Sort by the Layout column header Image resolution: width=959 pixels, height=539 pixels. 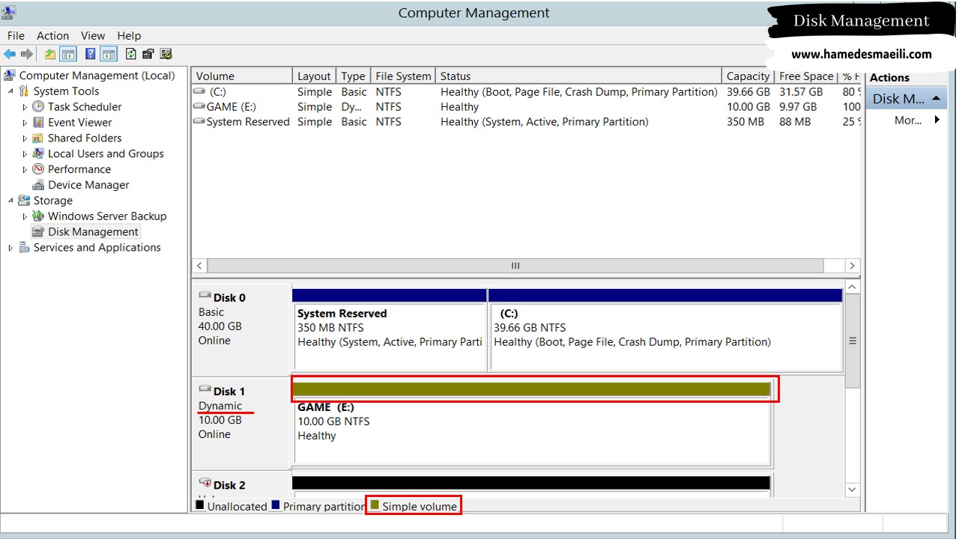314,76
